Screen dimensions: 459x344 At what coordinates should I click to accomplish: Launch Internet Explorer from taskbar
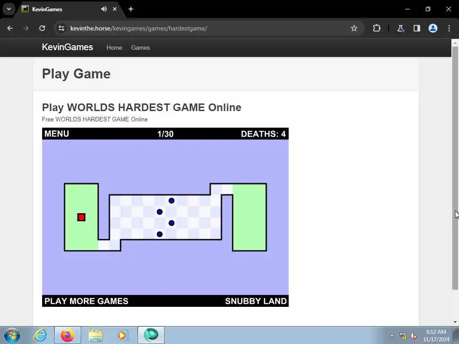click(40, 335)
